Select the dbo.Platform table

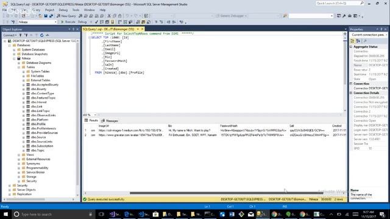click(x=39, y=120)
